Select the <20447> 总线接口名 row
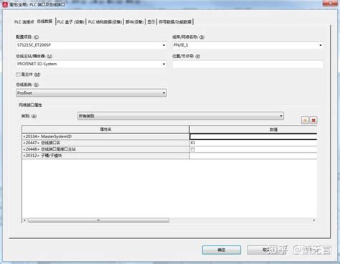 pos(105,143)
